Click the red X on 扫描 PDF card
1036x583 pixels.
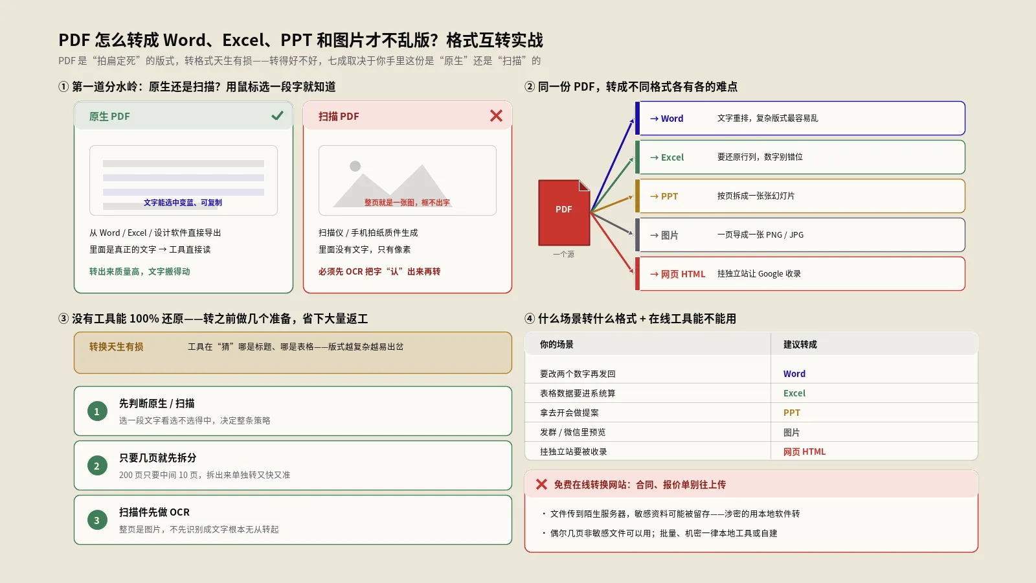tap(496, 116)
